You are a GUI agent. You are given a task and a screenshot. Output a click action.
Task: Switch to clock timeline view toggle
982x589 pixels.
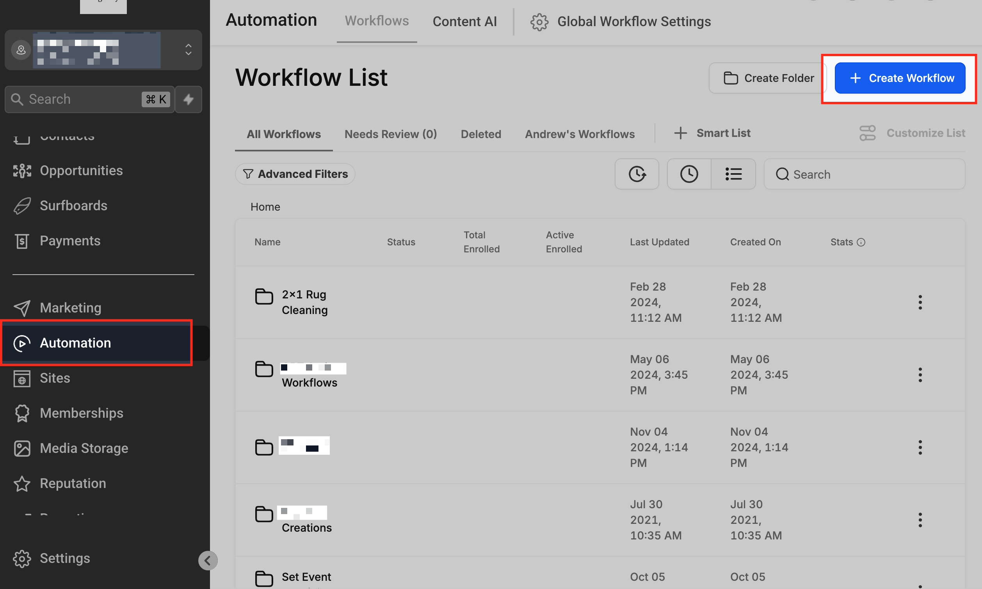click(689, 174)
